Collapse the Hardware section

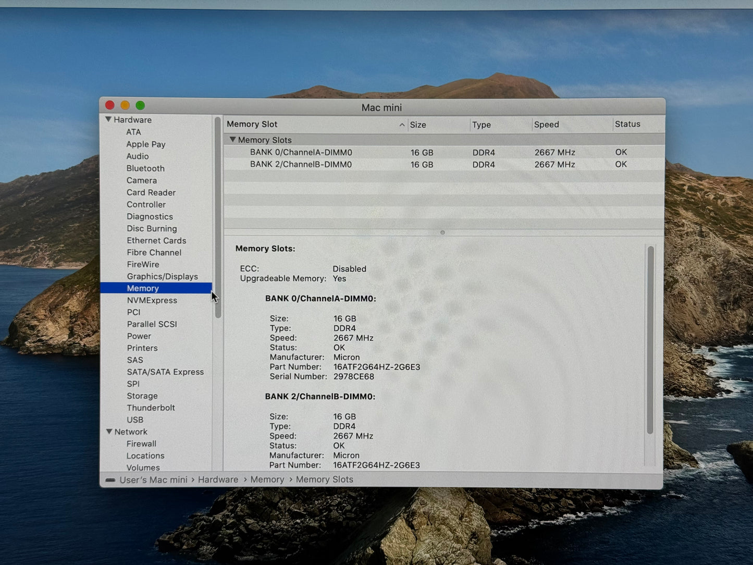(109, 119)
